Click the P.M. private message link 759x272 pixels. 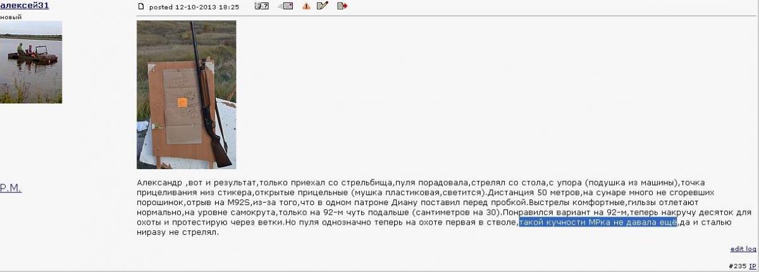[11, 187]
